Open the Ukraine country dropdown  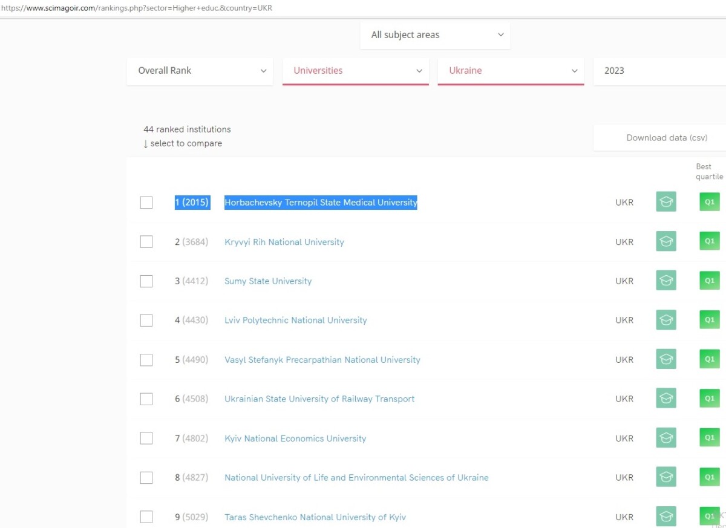tap(511, 71)
